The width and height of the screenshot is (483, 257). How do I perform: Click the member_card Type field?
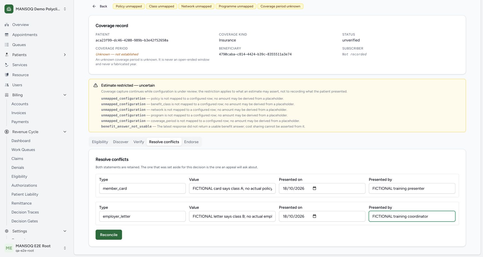[x=142, y=188]
